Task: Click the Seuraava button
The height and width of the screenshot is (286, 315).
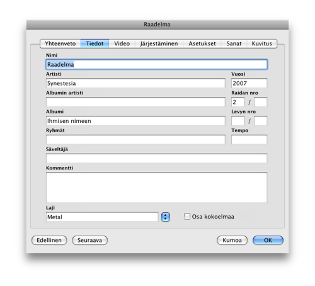Action: coord(89,240)
